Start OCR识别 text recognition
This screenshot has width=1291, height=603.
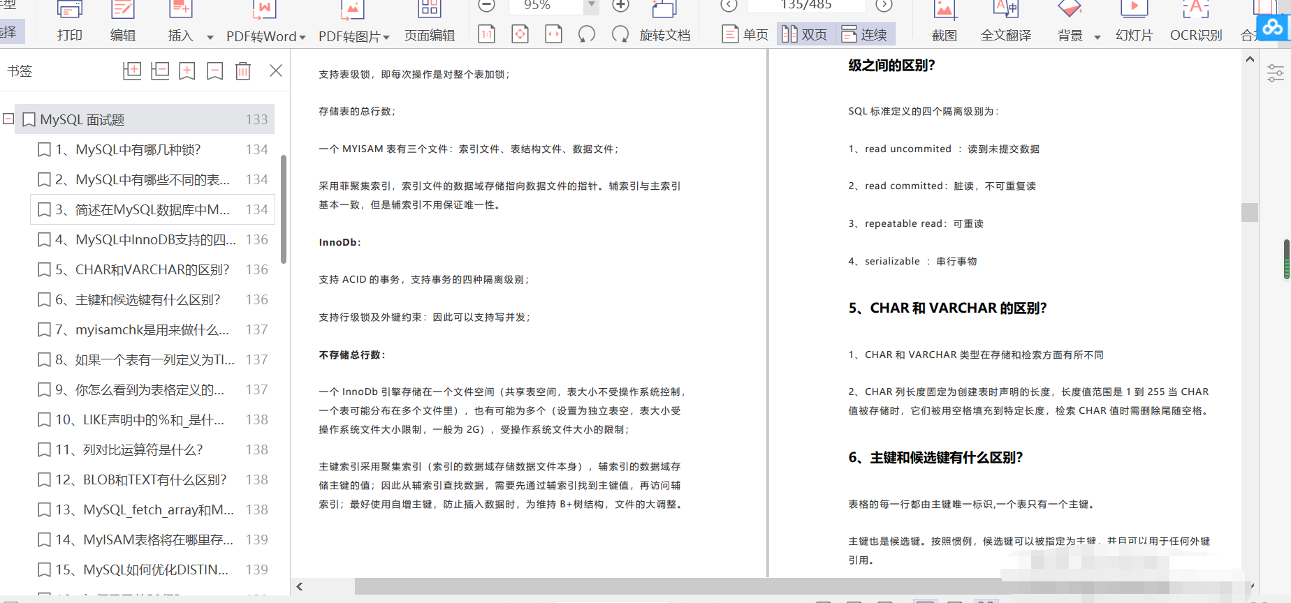coord(1196,22)
